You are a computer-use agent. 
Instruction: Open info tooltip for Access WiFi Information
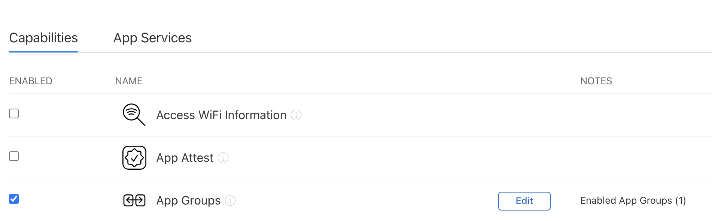296,115
